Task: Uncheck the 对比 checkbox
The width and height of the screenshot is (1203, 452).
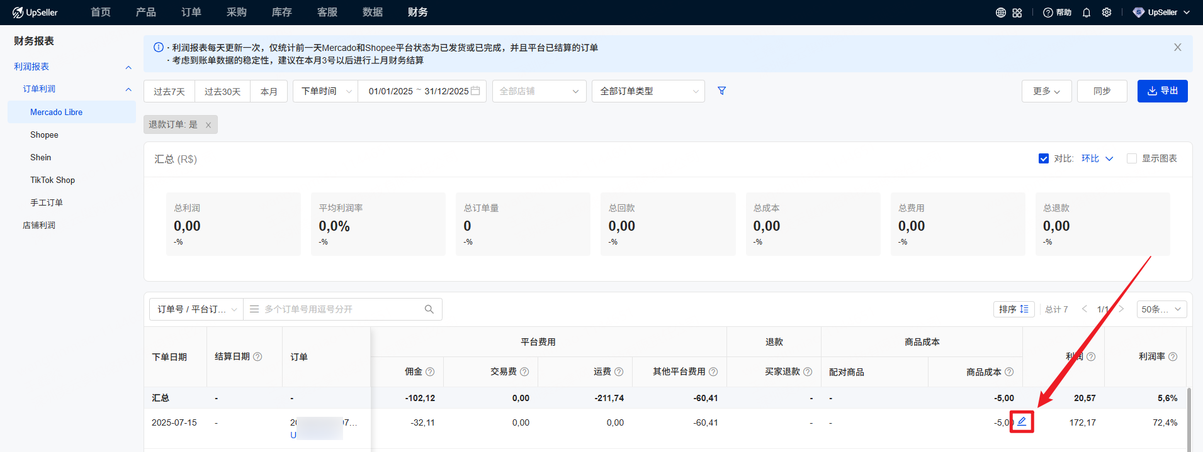Action: click(1043, 158)
